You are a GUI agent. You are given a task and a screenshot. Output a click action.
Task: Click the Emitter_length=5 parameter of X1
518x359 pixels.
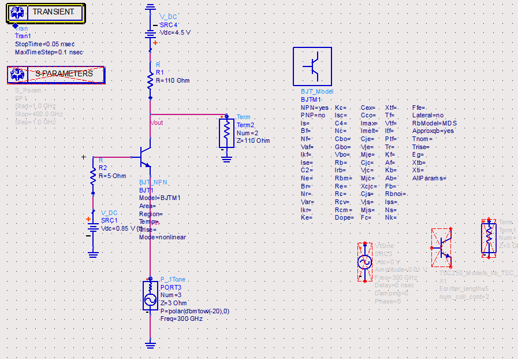[x=464, y=289]
